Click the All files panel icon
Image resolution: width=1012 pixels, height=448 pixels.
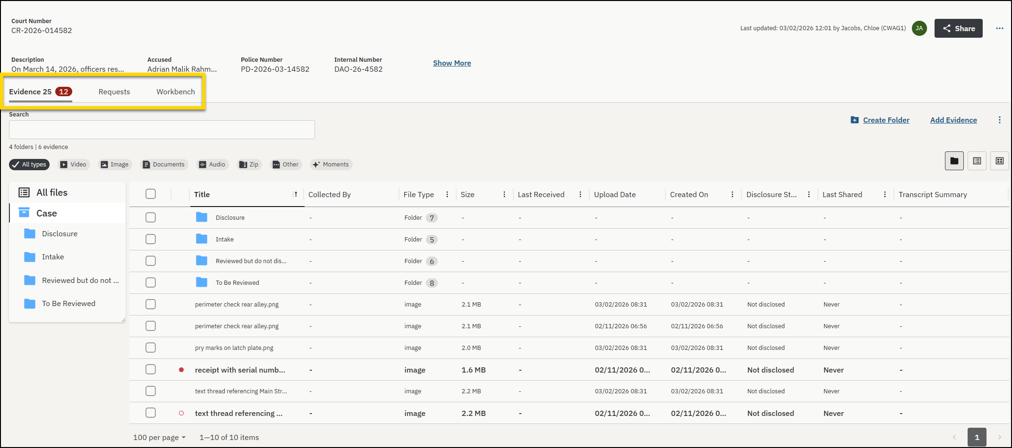[24, 192]
